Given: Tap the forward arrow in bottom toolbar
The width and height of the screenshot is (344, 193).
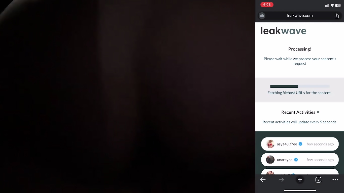Looking at the screenshot, I should tap(281, 180).
